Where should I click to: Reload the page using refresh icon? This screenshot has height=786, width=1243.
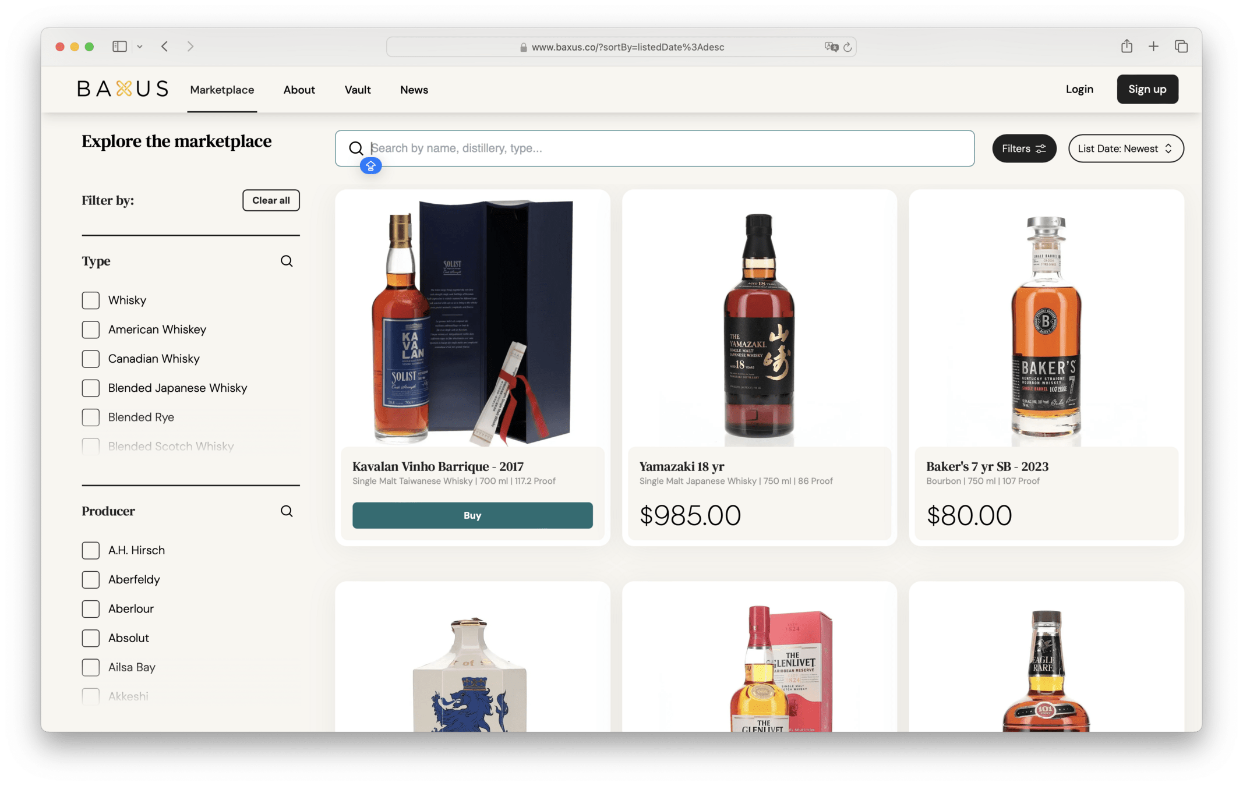click(848, 47)
